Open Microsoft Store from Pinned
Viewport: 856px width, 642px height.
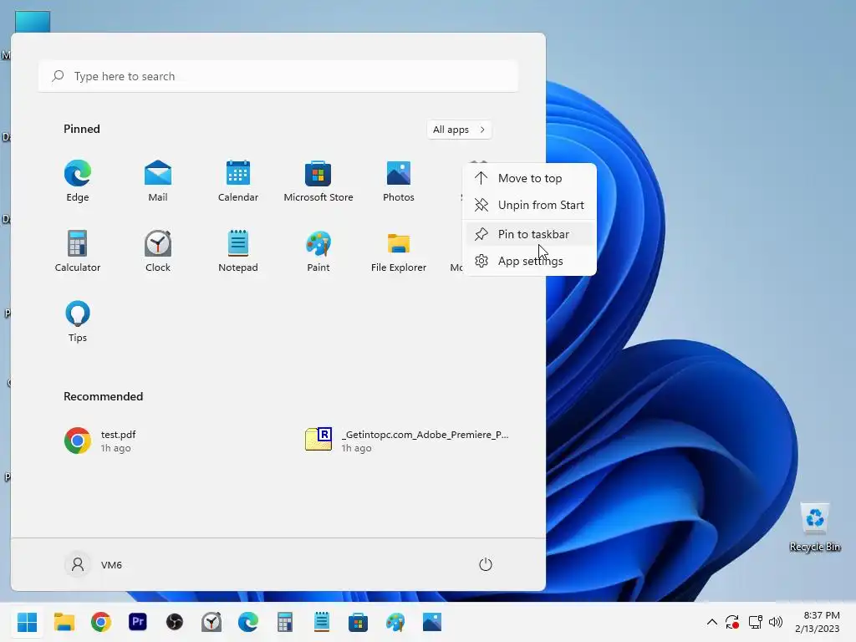[x=318, y=181]
